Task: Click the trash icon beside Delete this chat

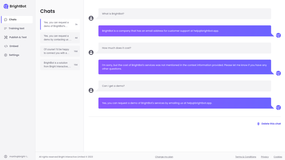Action: click(x=258, y=124)
